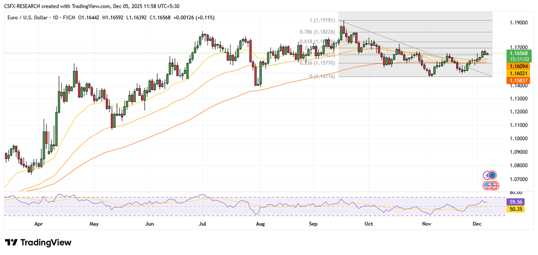Screen dimensions: 538x255
Task: Click the TradingView logo icon
Action: pyautogui.click(x=10, y=243)
